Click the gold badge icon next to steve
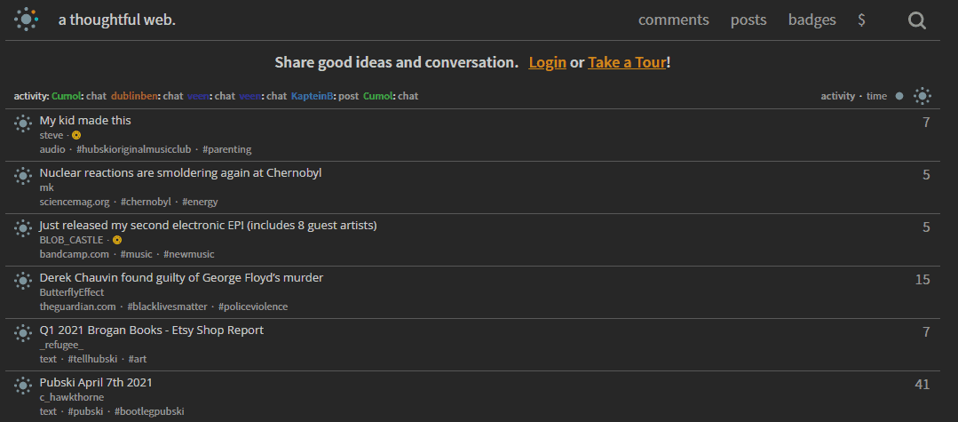The image size is (958, 422). [x=76, y=135]
